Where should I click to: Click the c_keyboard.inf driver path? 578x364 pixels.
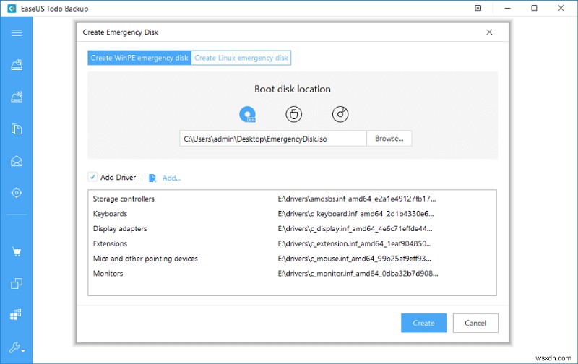[355, 214]
